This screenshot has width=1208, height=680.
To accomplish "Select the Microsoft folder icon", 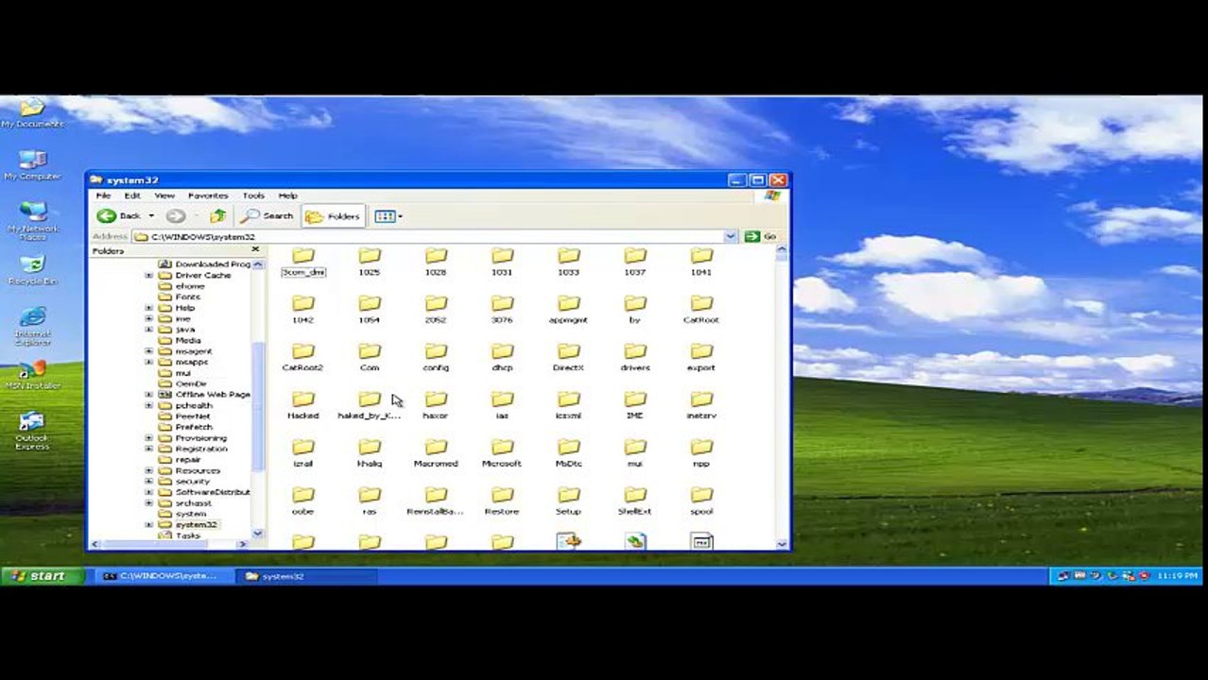I will tap(502, 448).
